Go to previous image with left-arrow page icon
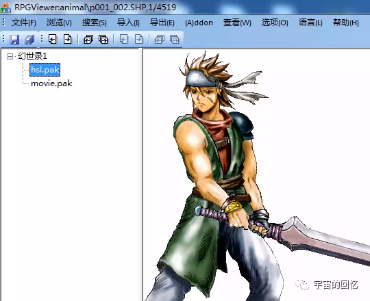The height and width of the screenshot is (301, 370). point(53,39)
